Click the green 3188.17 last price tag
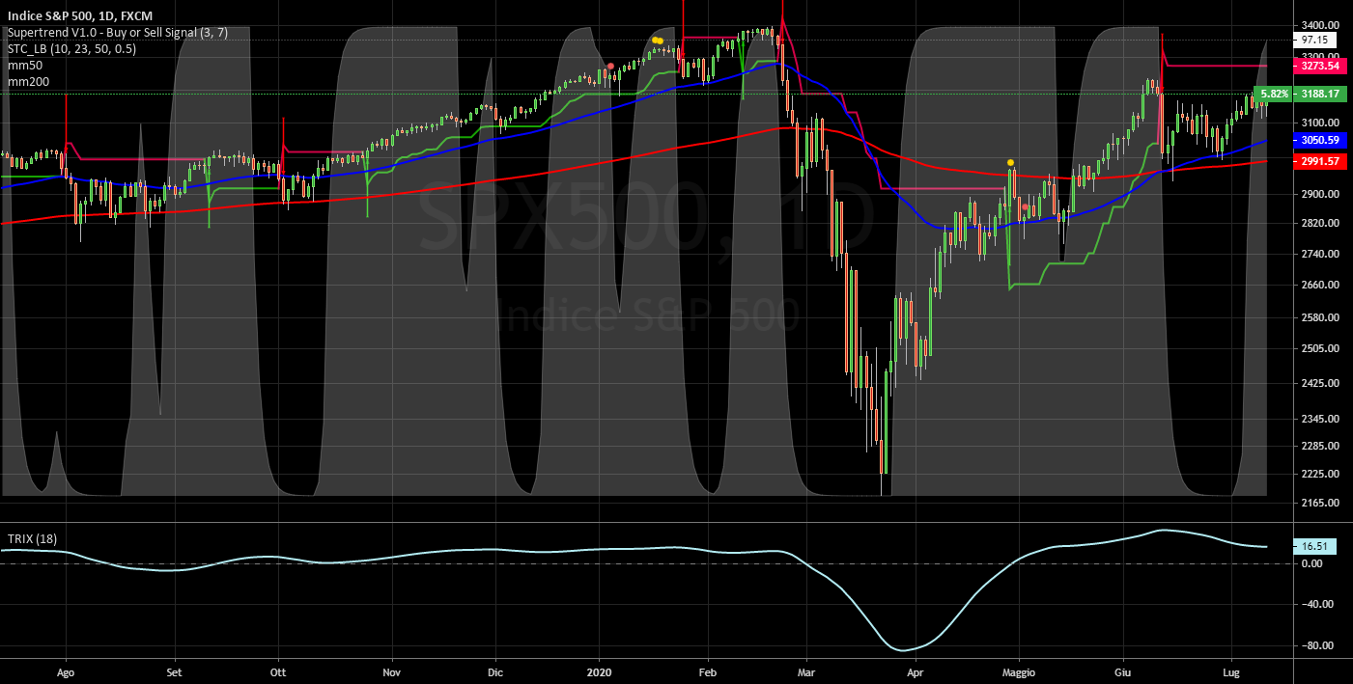 pyautogui.click(x=1319, y=94)
